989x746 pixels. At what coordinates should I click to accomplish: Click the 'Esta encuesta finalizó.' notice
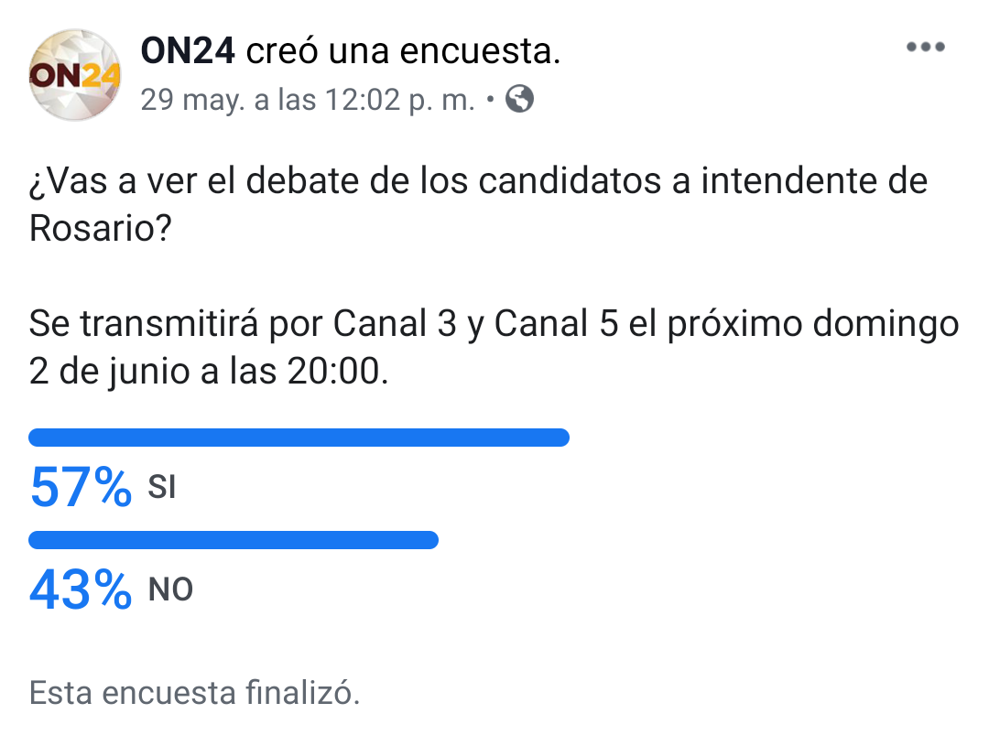point(194,692)
